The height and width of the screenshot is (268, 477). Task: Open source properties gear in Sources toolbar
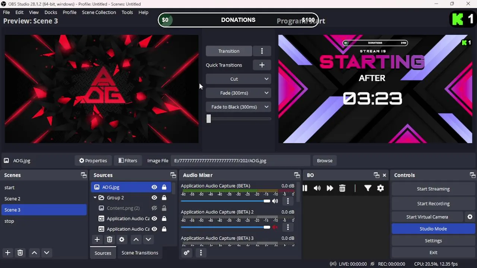pyautogui.click(x=121, y=239)
